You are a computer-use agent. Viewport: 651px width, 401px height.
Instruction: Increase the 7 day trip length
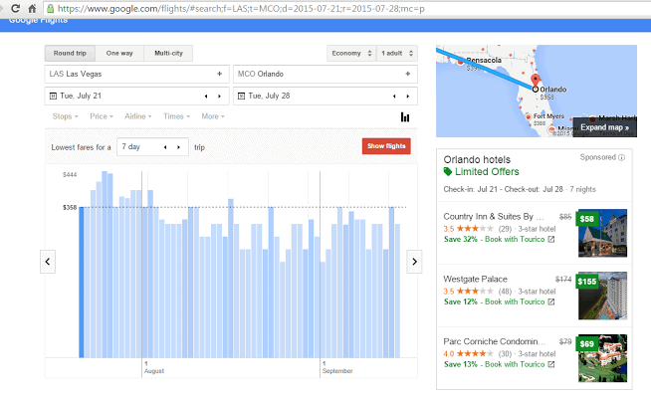pos(179,147)
